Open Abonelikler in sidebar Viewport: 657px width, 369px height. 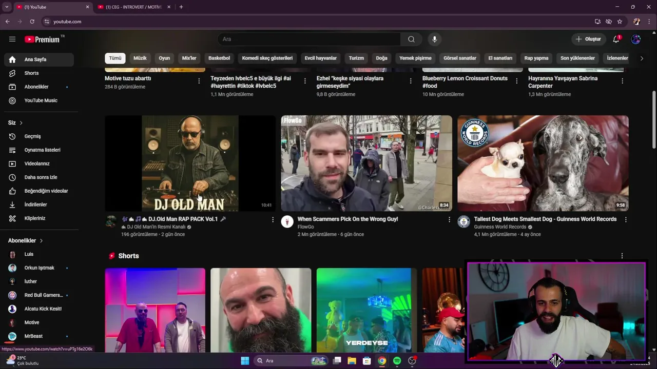click(39, 87)
